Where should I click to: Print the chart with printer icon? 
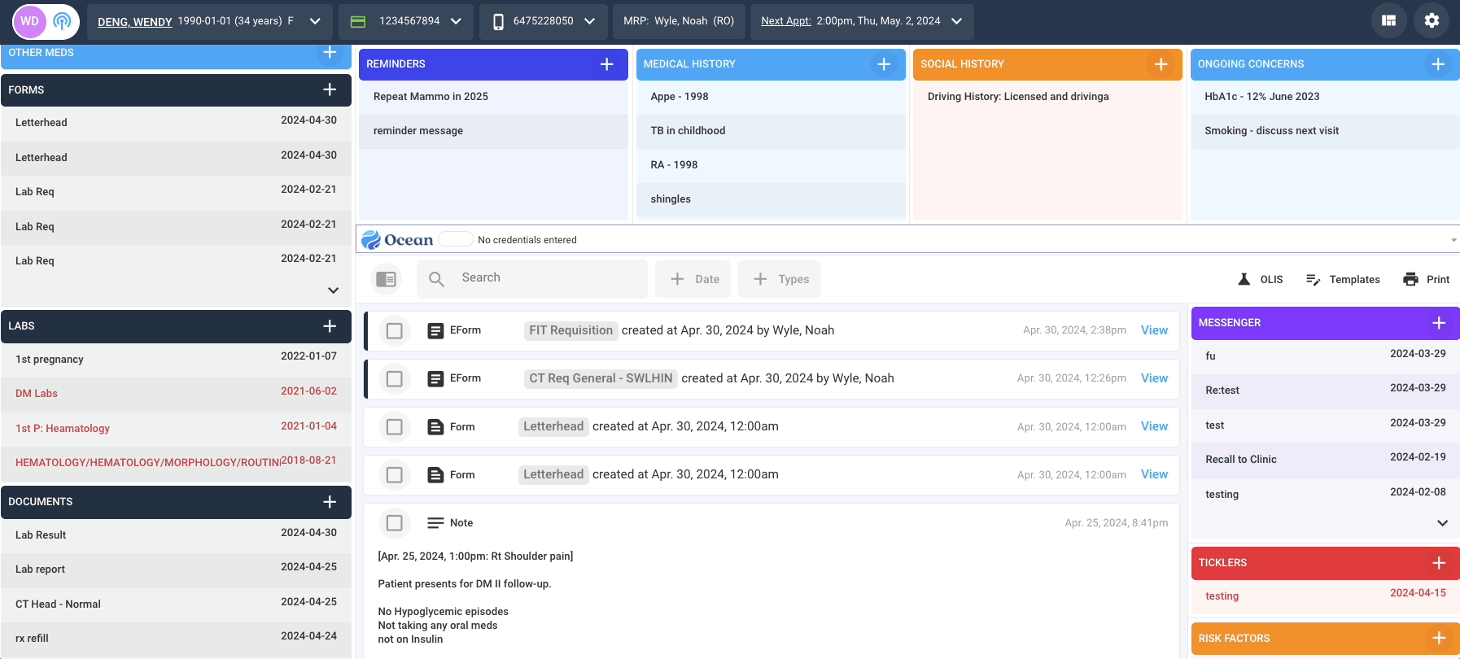coord(1410,279)
